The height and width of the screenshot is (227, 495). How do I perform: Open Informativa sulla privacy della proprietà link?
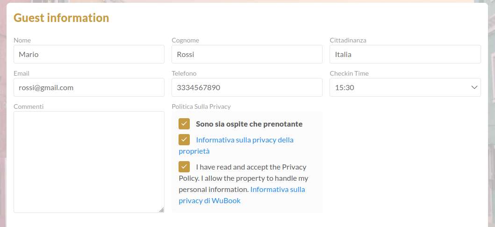click(236, 145)
